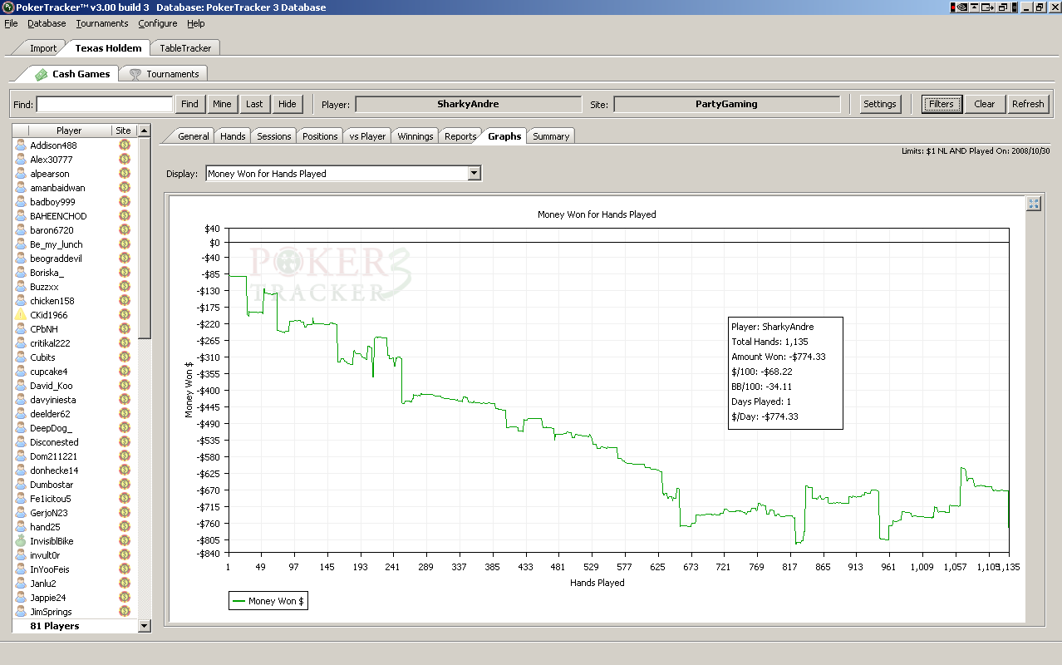Screen dimensions: 1062x665
Task: Click the Clear filters button
Action: (x=985, y=104)
